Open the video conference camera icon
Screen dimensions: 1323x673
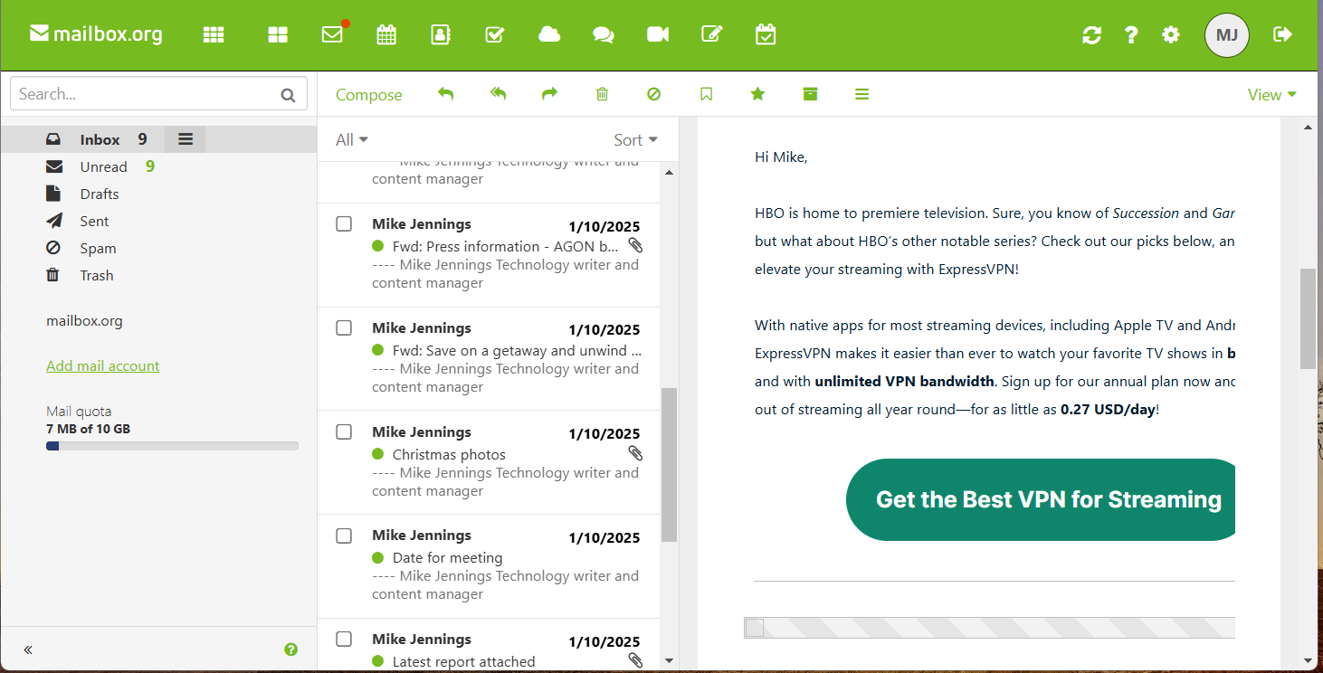pos(658,34)
